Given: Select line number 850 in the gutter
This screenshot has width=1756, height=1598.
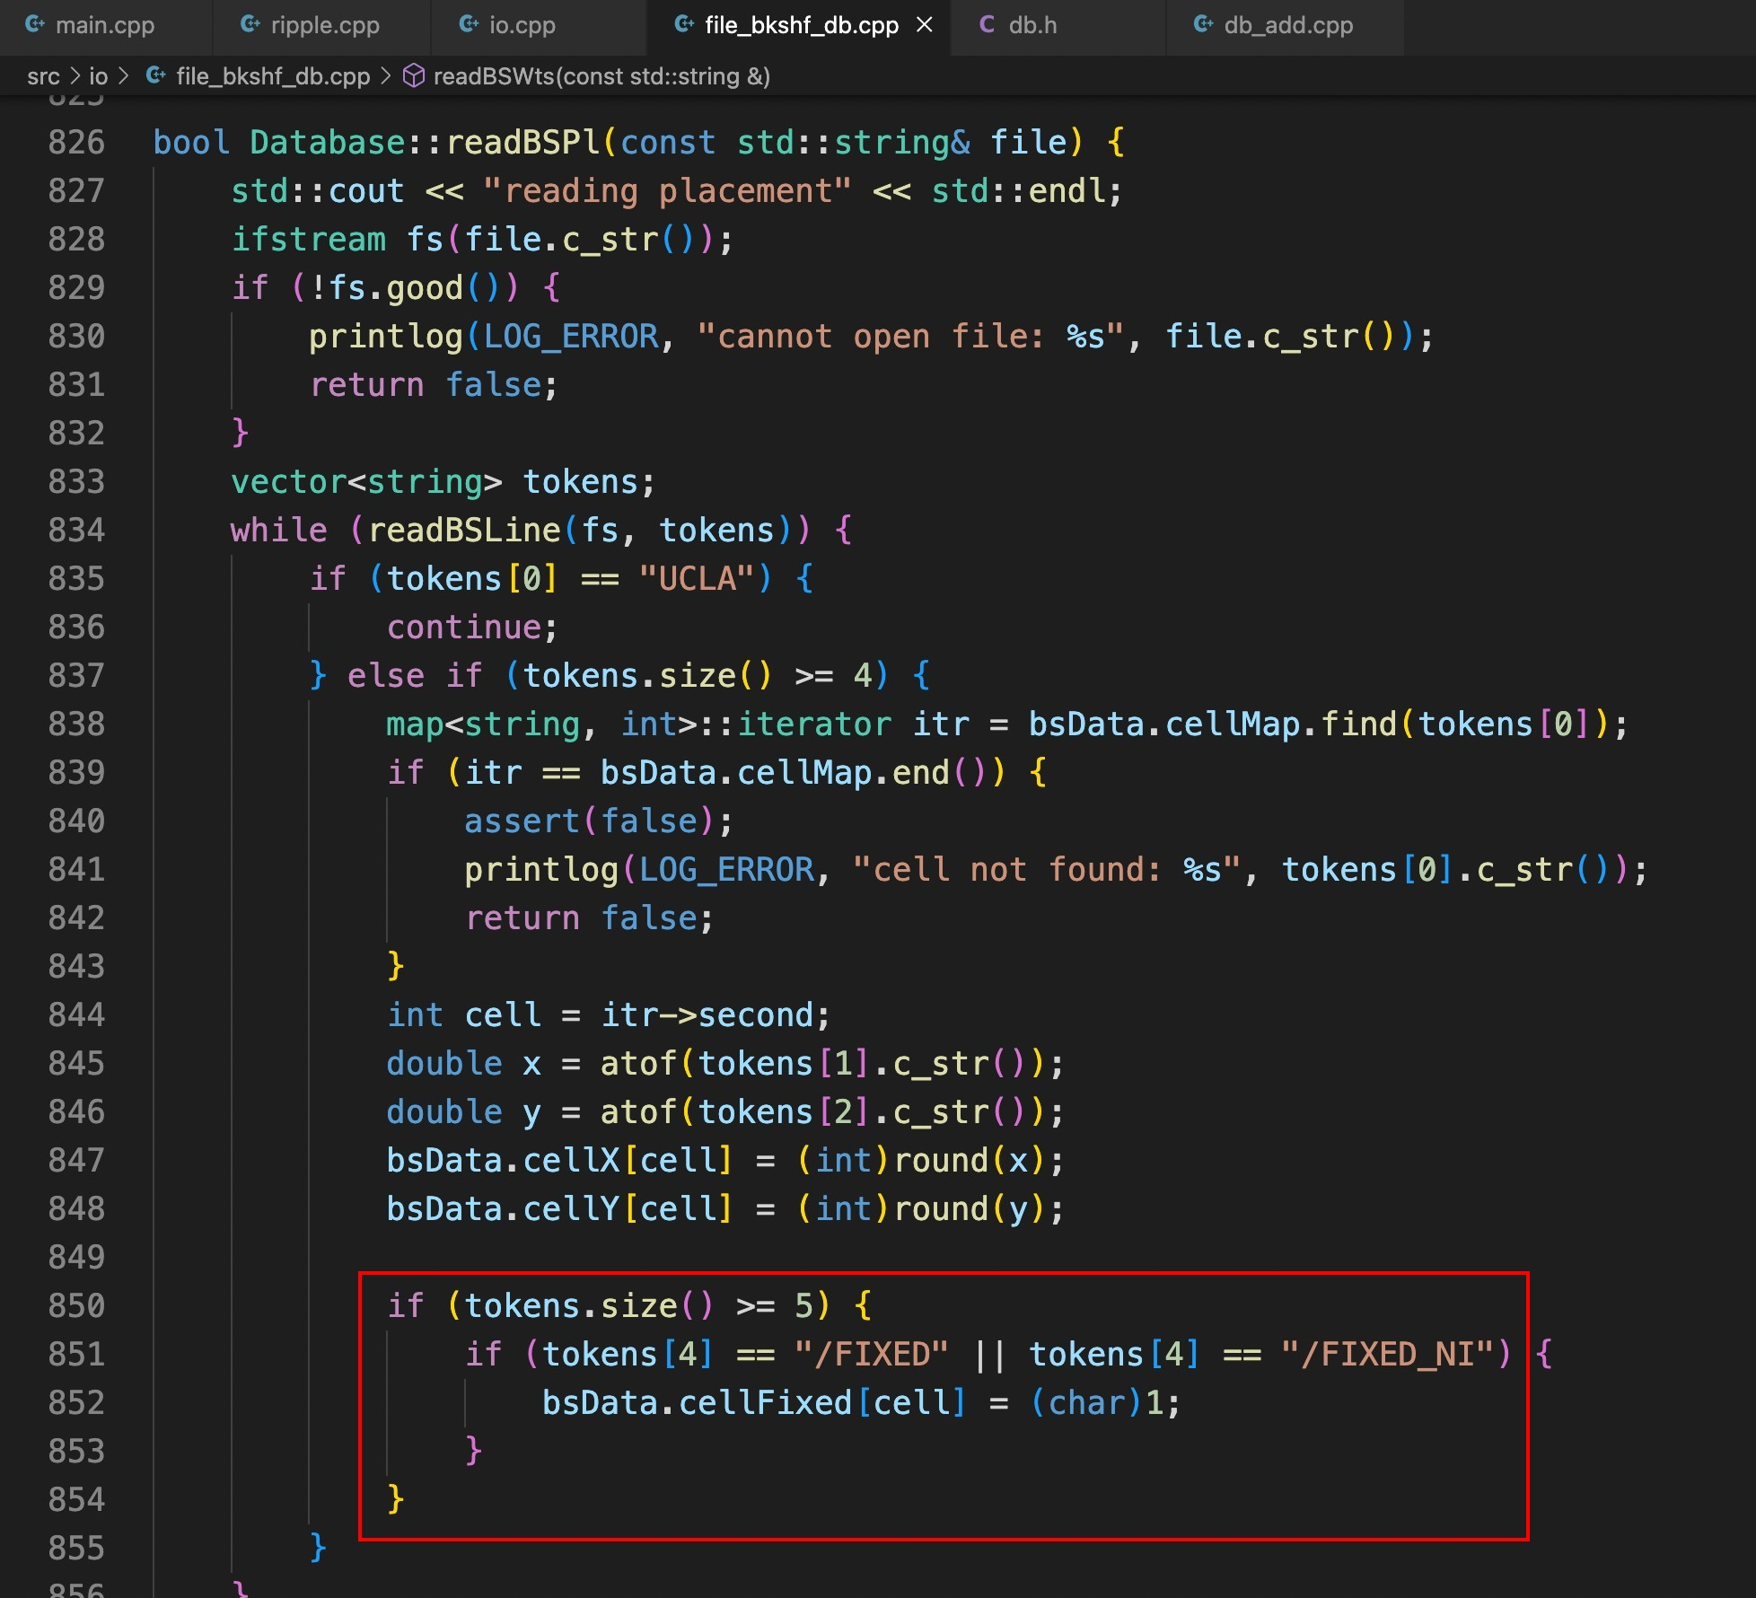Looking at the screenshot, I should (77, 1306).
